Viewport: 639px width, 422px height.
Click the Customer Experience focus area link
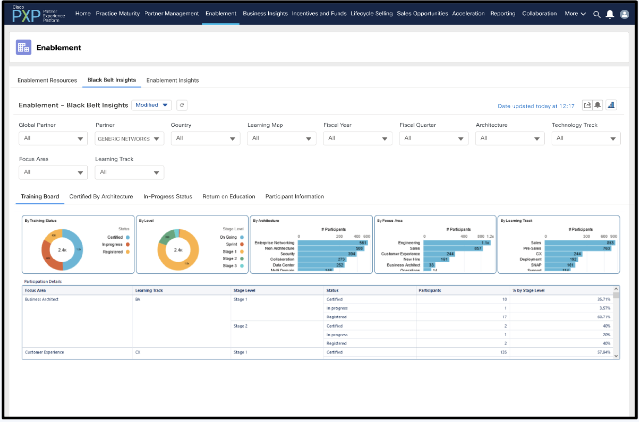(x=44, y=352)
